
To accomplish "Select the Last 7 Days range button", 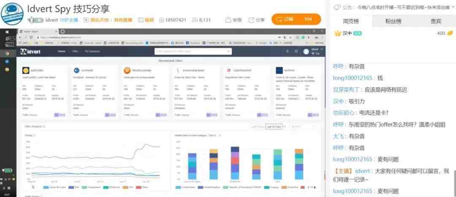I will pyautogui.click(x=257, y=127).
